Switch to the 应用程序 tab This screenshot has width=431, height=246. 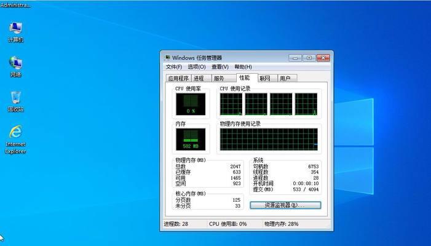[178, 78]
